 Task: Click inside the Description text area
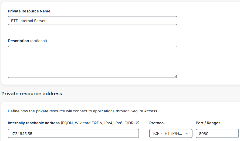click(x=92, y=62)
